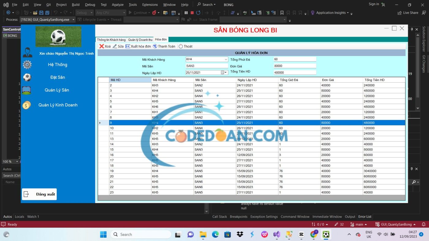Screen dimensions: 429x241
Task: Click the Stop Debugging red square icon
Action: point(192,13)
